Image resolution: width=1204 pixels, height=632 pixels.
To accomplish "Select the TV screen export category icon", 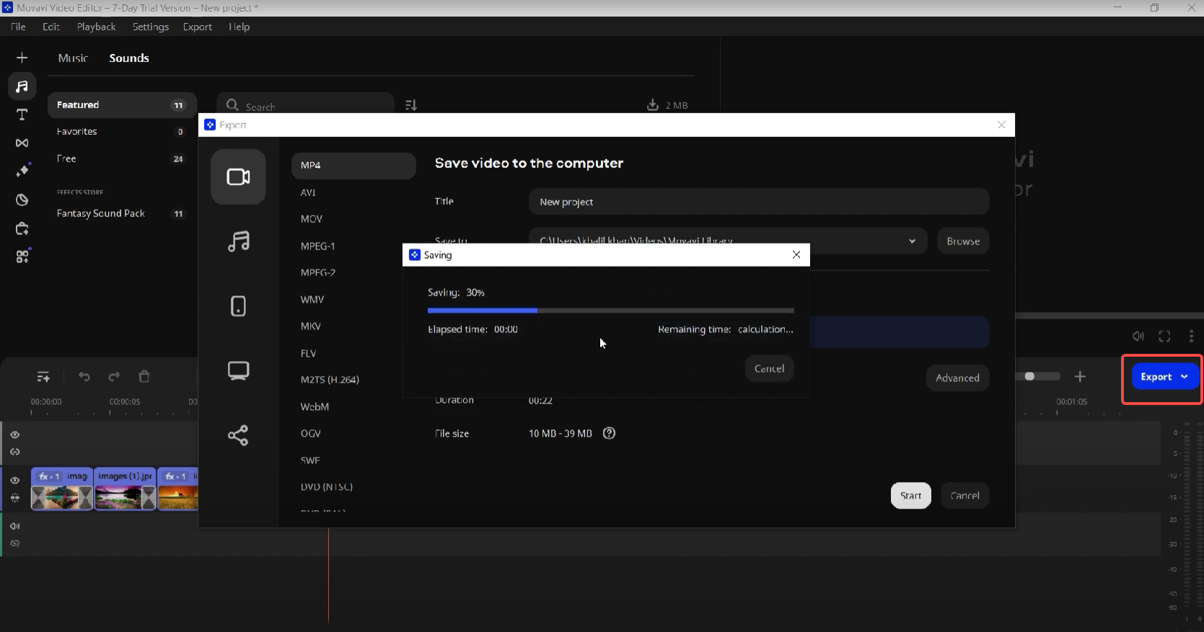I will [x=238, y=371].
